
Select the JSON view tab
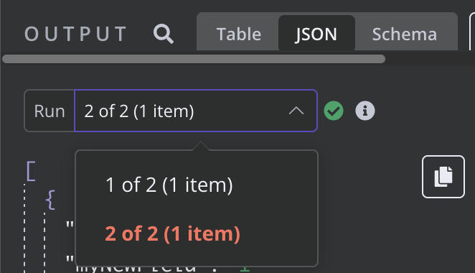pyautogui.click(x=316, y=34)
